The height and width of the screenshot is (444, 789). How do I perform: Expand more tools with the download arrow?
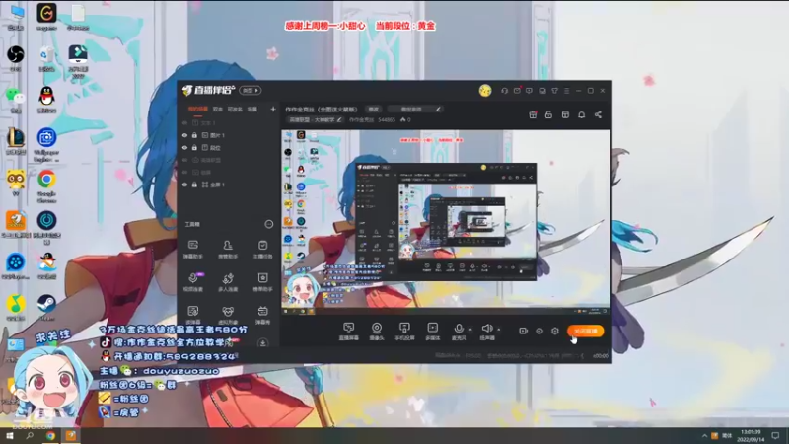pos(262,343)
